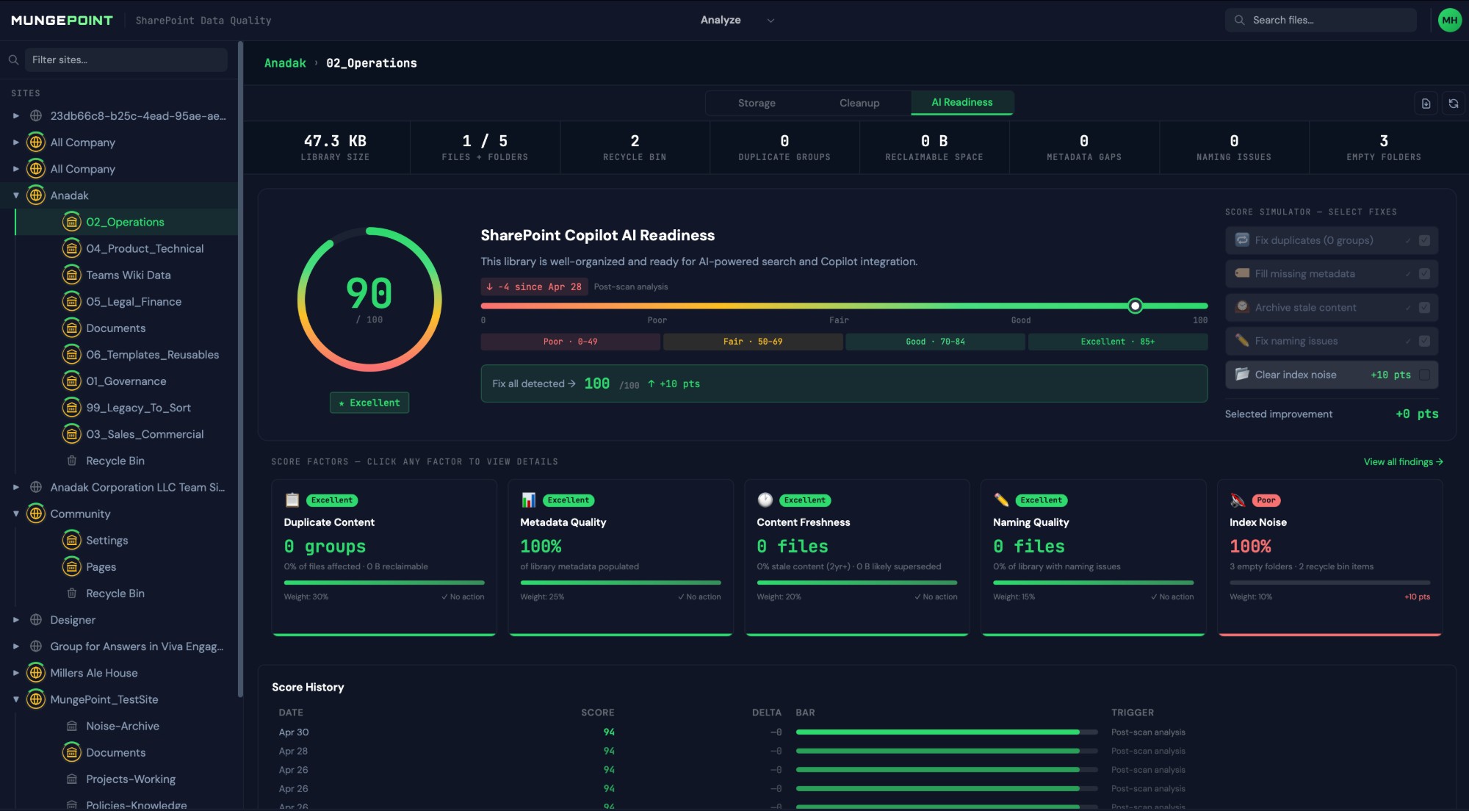Viewport: 1469px width, 811px height.
Task: Click the Duplicate Content clipboard icon
Action: click(292, 500)
